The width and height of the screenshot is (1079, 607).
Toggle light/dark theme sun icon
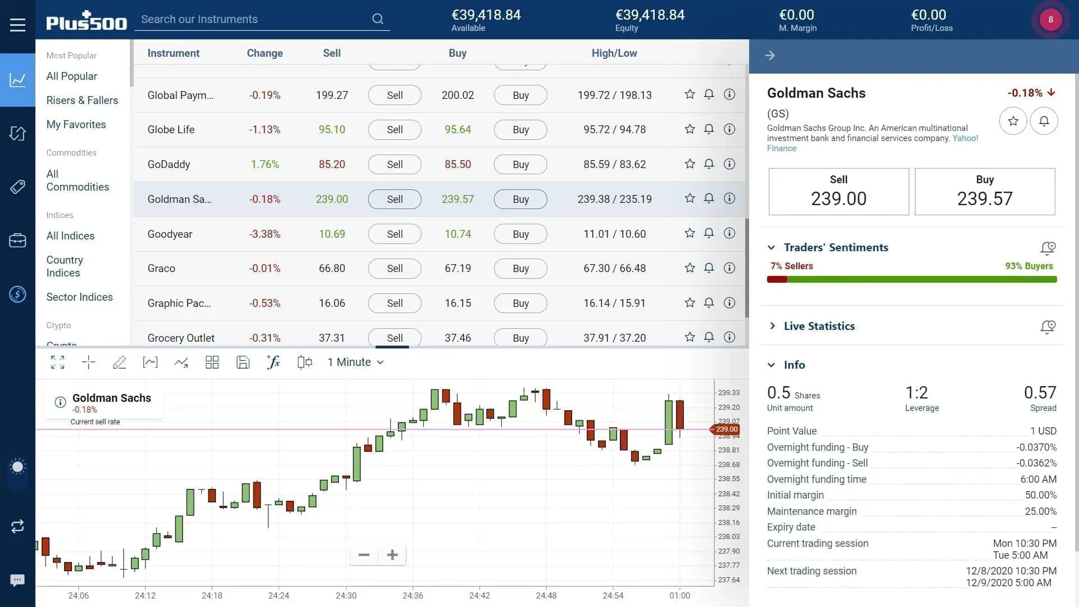click(17, 467)
